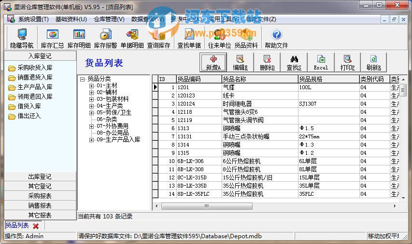Export list with Excel button
This screenshot has height=244, width=412.
coord(321,62)
